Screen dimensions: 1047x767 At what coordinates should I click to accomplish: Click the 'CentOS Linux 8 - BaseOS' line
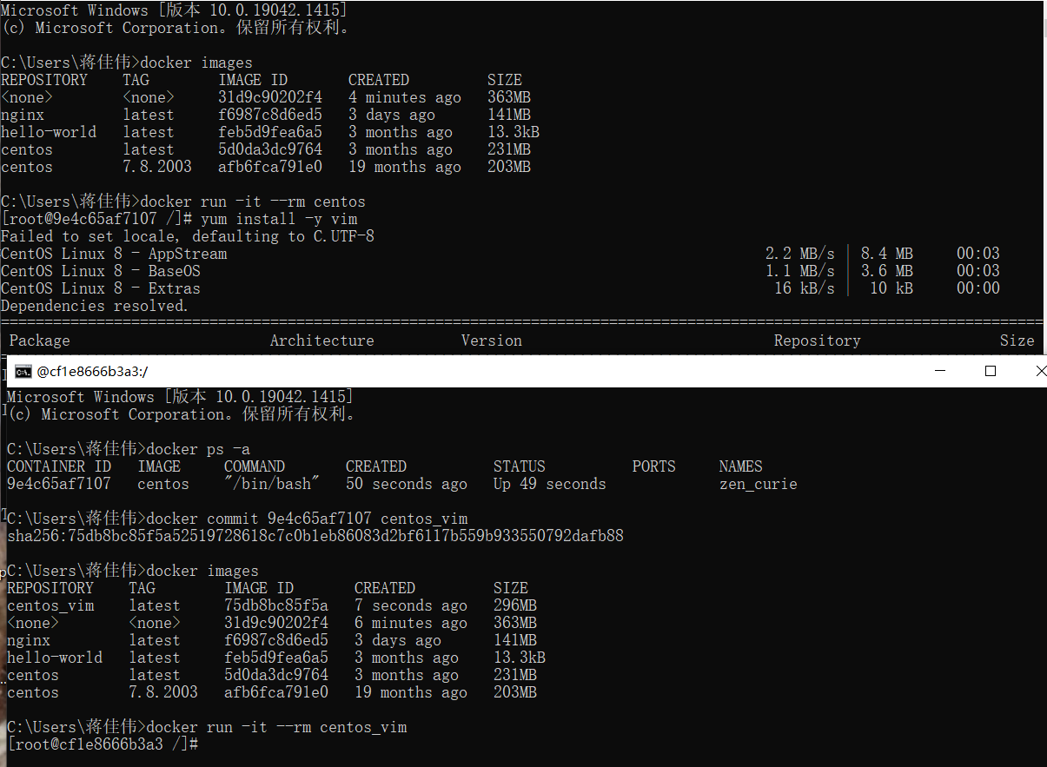101,271
